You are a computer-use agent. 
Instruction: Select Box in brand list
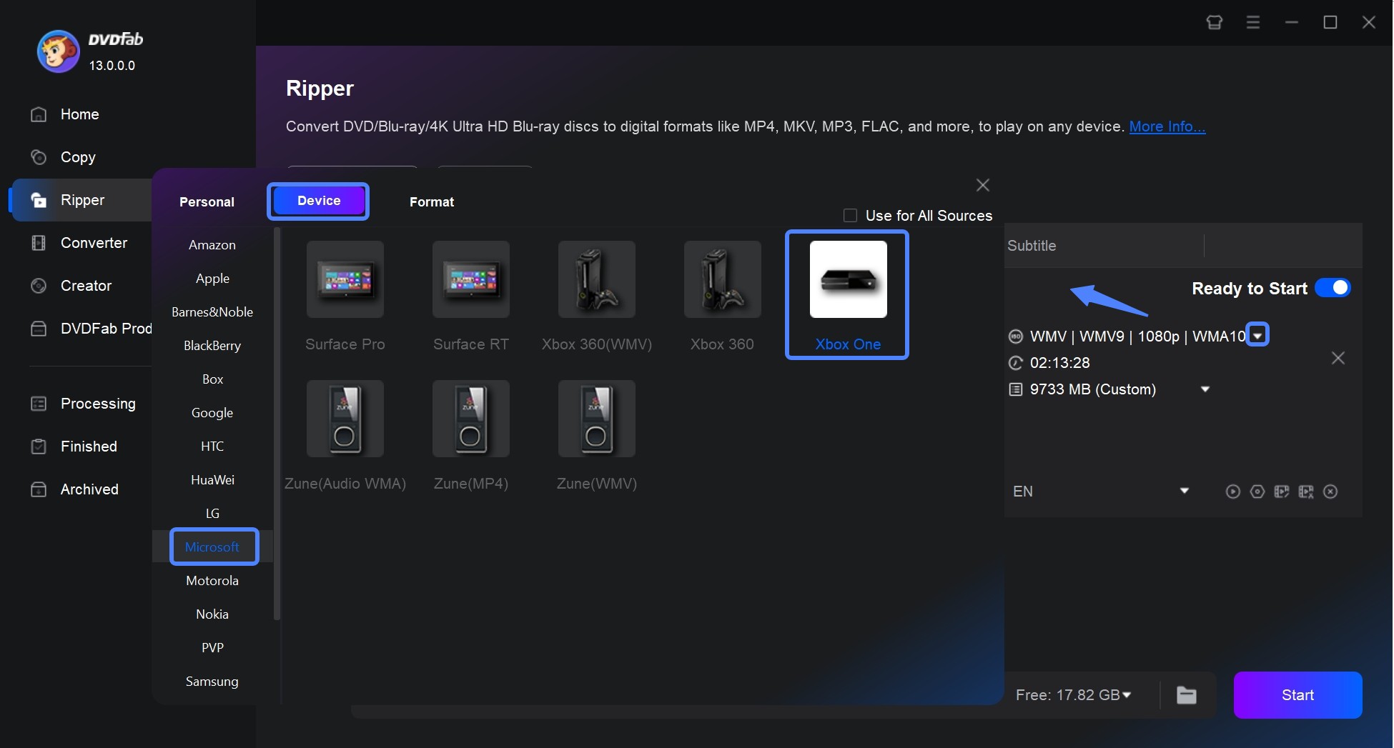(212, 379)
